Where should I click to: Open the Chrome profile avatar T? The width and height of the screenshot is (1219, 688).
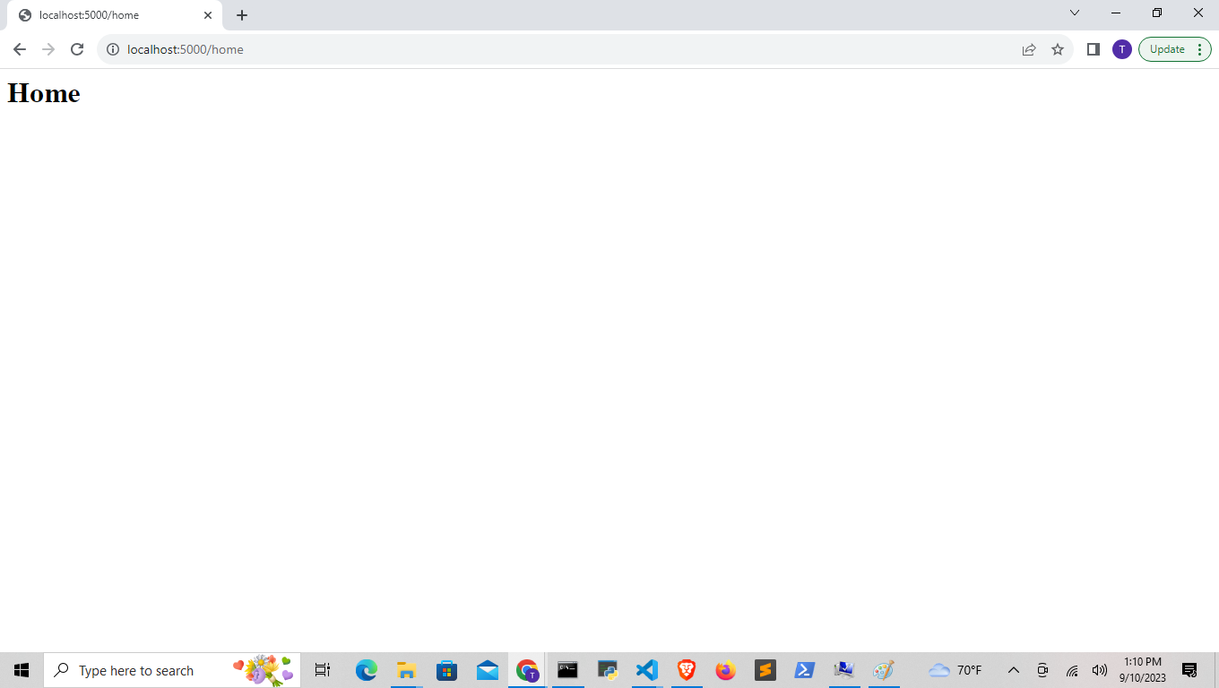click(x=1122, y=49)
